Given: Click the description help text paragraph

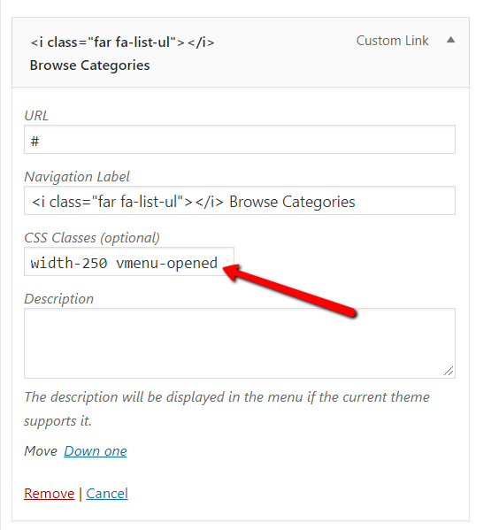Looking at the screenshot, I should point(226,409).
